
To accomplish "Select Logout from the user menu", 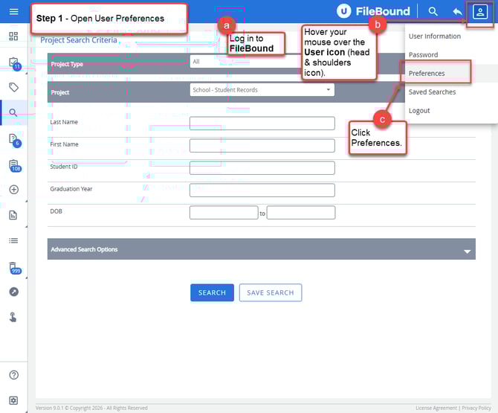I will pos(419,111).
